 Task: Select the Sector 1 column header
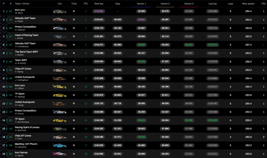coord(142,4)
